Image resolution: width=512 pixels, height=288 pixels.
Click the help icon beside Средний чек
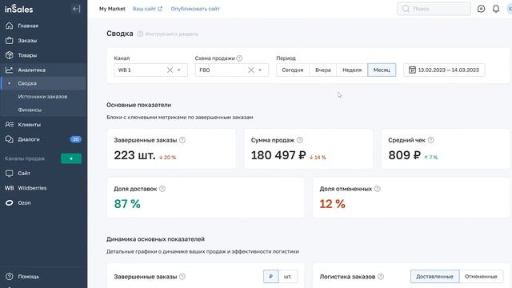(x=430, y=140)
